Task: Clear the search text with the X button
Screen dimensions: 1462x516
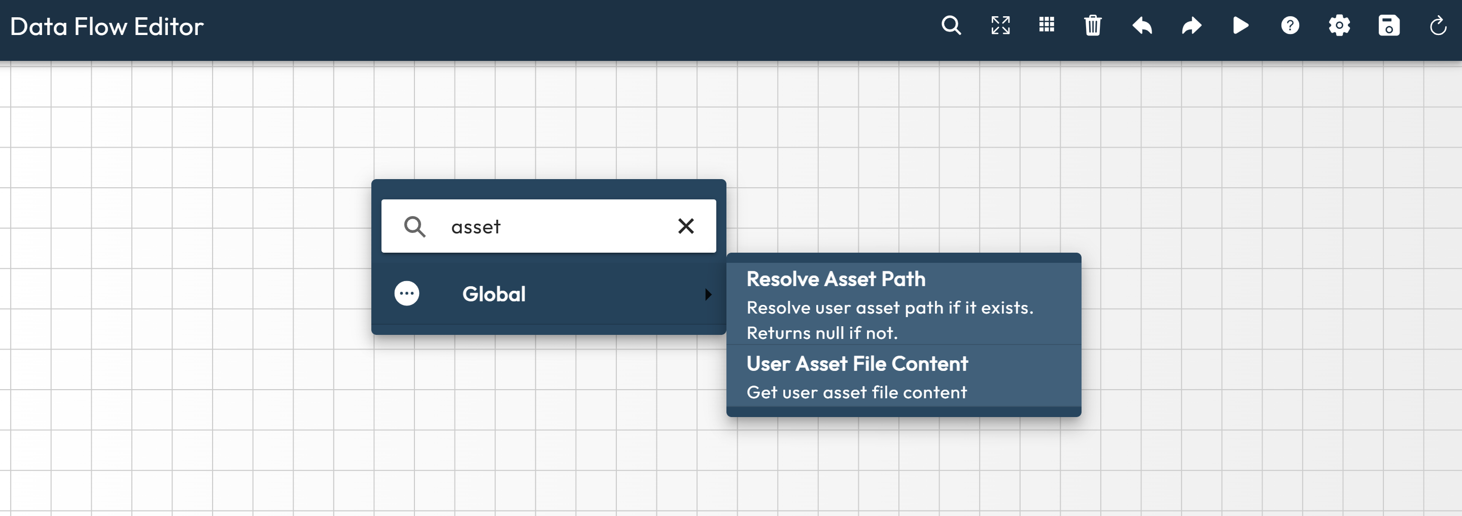Action: [x=685, y=226]
